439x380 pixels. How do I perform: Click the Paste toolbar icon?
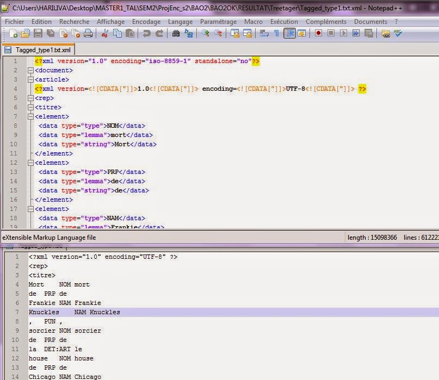(129, 33)
